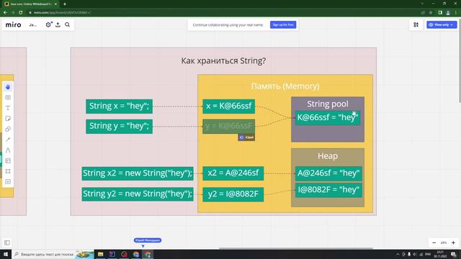Click 'Память (Memory)' heading
461x259 pixels.
tap(285, 86)
